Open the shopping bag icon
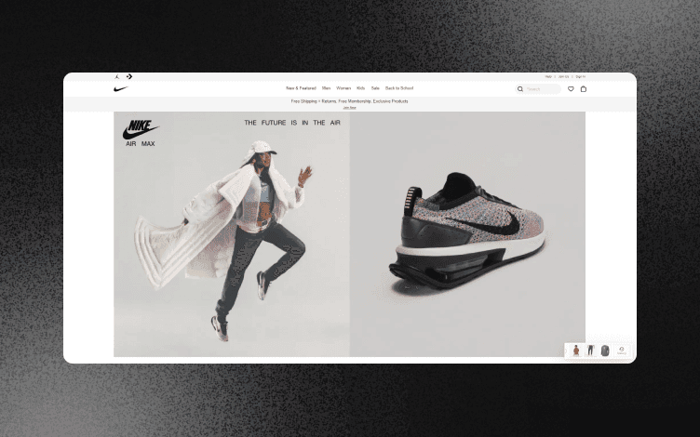Screen dimensions: 700x437 (x=583, y=89)
